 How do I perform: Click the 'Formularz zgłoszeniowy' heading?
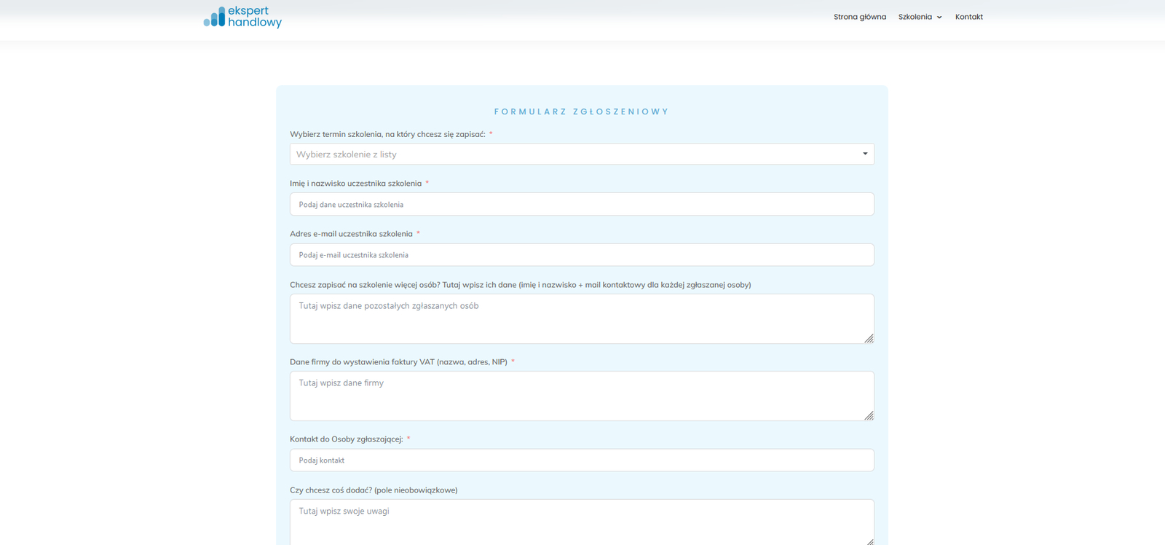click(x=581, y=111)
